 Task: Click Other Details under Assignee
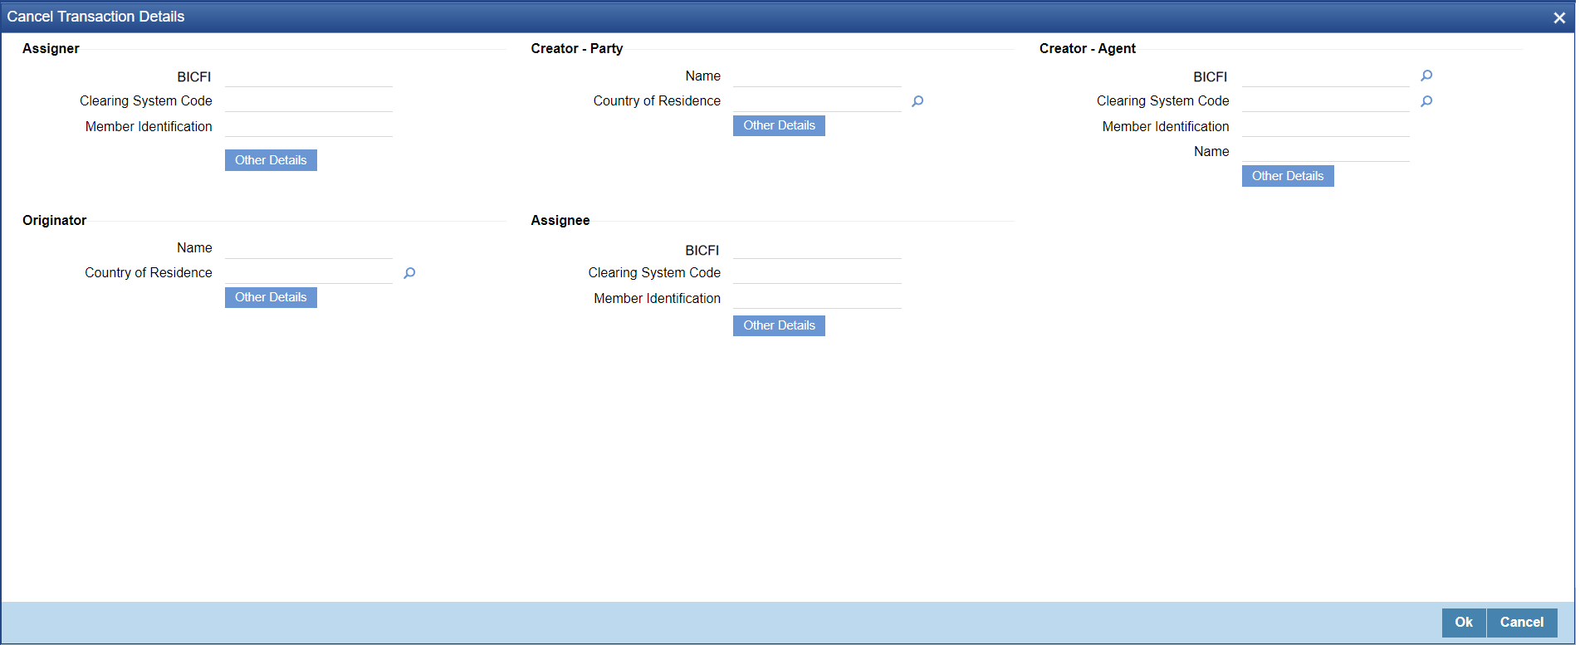click(779, 325)
